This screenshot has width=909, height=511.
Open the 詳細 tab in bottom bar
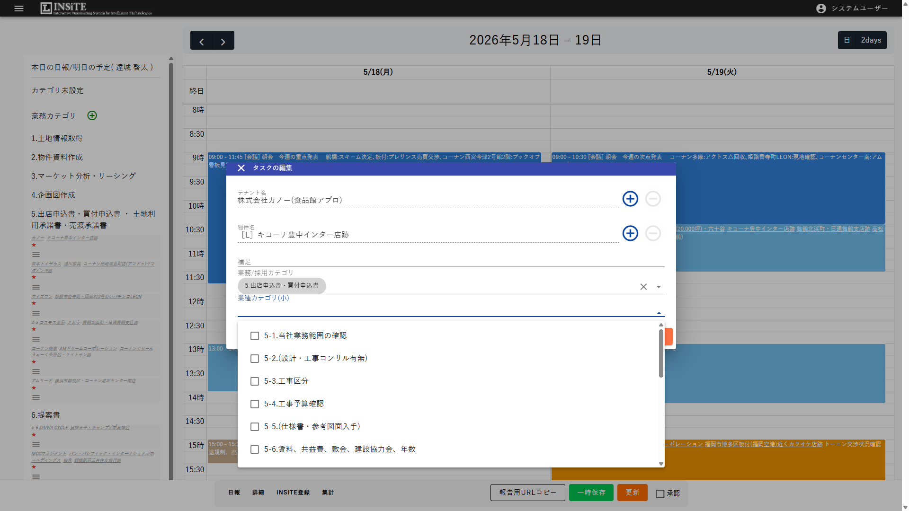pos(258,493)
